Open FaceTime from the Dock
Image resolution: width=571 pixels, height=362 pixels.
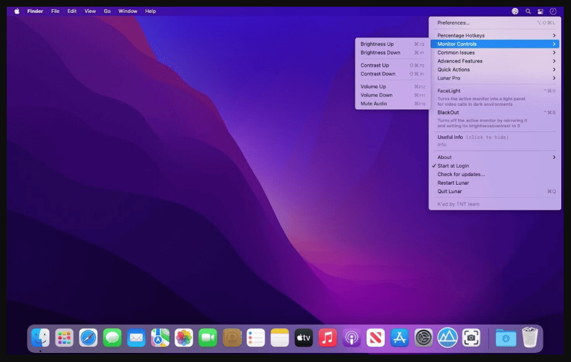point(208,338)
